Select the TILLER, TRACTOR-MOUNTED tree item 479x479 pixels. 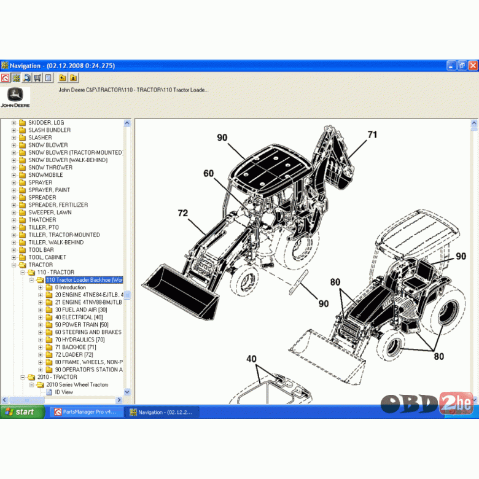pos(64,235)
